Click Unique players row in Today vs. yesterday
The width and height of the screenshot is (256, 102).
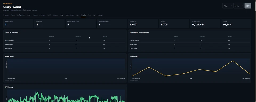[x=65, y=40]
